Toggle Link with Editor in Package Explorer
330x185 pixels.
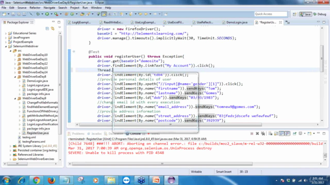pyautogui.click(x=53, y=29)
